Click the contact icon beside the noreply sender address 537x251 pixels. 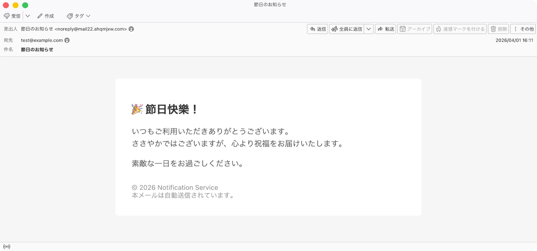click(x=131, y=29)
